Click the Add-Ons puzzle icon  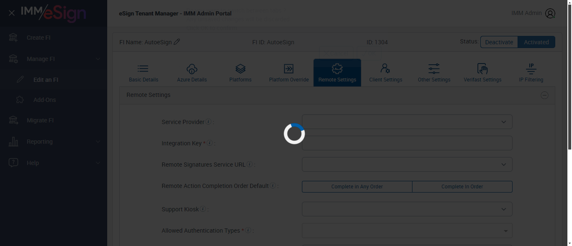[20, 100]
